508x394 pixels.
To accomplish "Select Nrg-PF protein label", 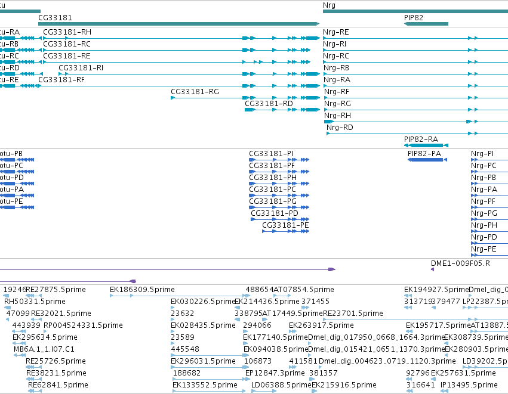I will point(483,201).
